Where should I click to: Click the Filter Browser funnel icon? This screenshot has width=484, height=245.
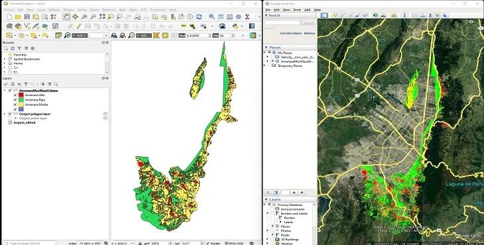point(19,48)
